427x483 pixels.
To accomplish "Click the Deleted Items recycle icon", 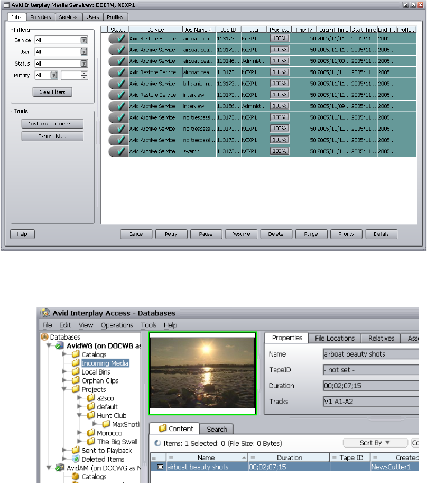I will [76, 459].
